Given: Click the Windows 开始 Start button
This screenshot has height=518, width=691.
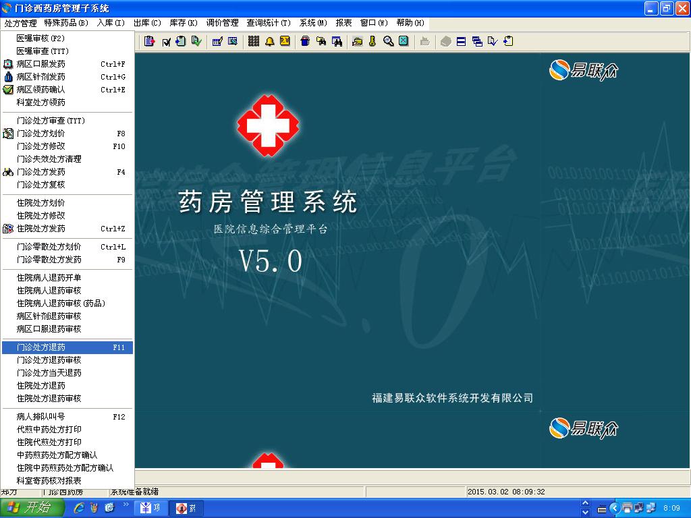Looking at the screenshot, I should [x=31, y=508].
